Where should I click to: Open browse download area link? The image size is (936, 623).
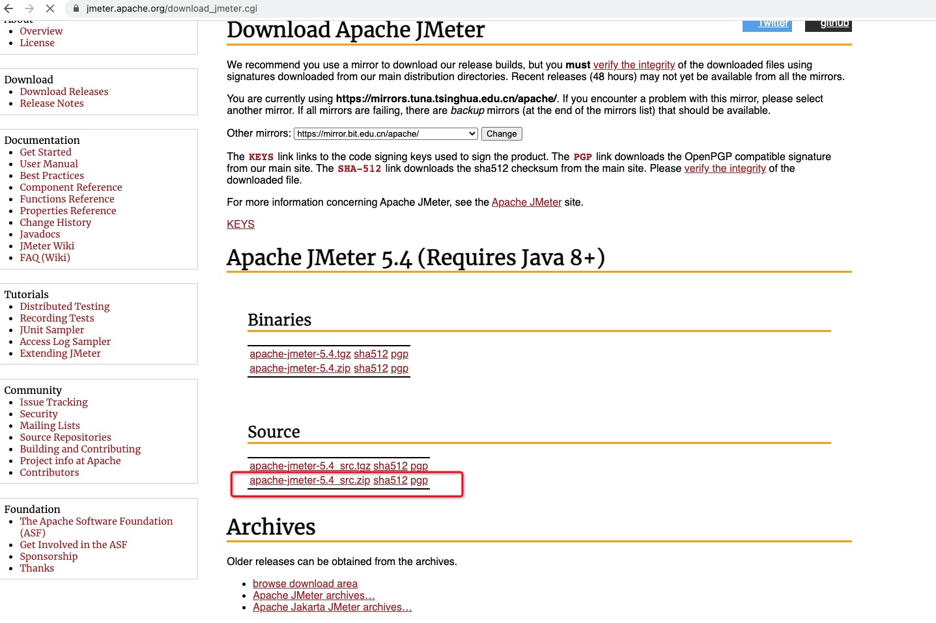coord(305,583)
